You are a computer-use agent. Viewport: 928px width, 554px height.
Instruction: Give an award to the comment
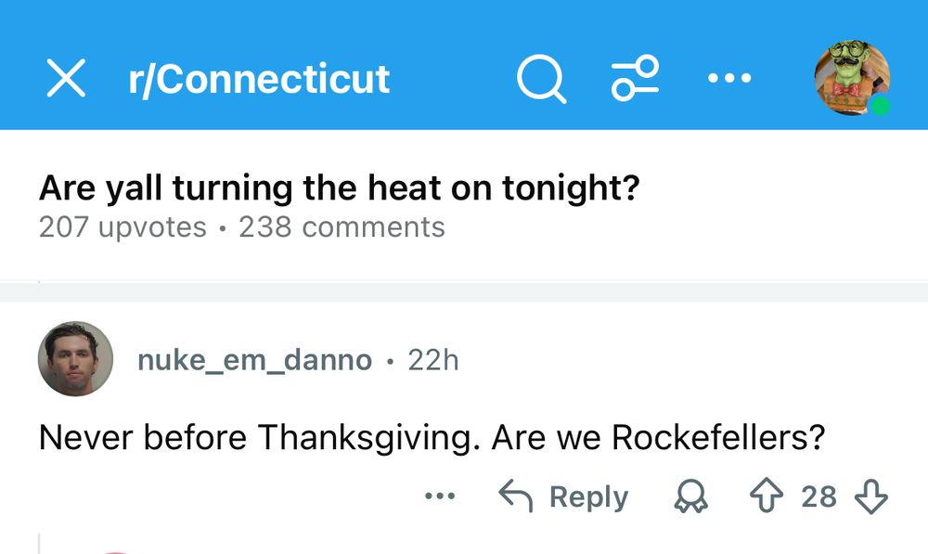pyautogui.click(x=690, y=497)
